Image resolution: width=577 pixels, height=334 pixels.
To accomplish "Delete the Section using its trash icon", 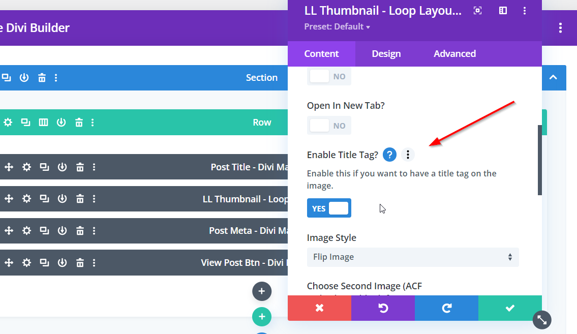I will click(42, 78).
